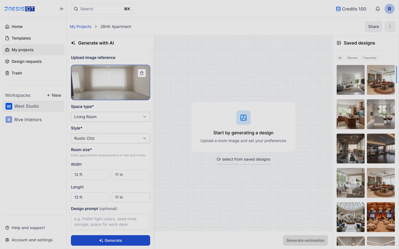The width and height of the screenshot is (399, 249).
Task: Select the Recent filter
Action: coord(352,58)
